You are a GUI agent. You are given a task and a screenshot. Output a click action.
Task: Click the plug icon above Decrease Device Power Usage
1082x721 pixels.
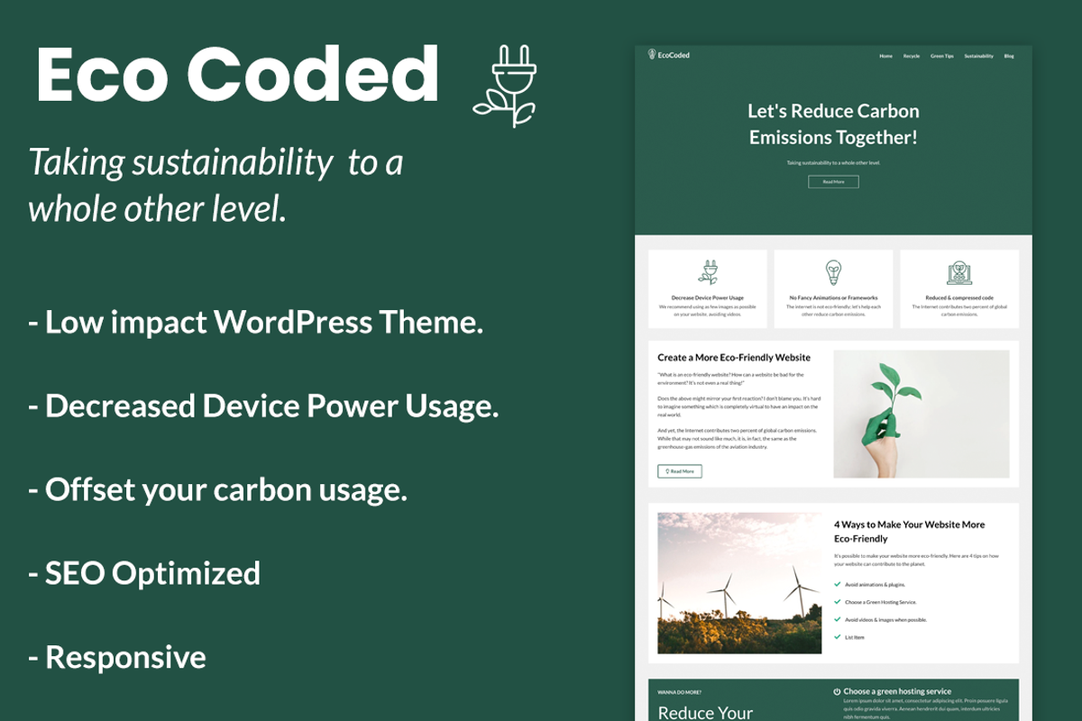tap(708, 272)
